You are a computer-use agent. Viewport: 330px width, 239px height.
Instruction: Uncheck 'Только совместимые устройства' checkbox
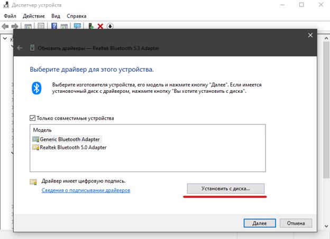point(32,118)
